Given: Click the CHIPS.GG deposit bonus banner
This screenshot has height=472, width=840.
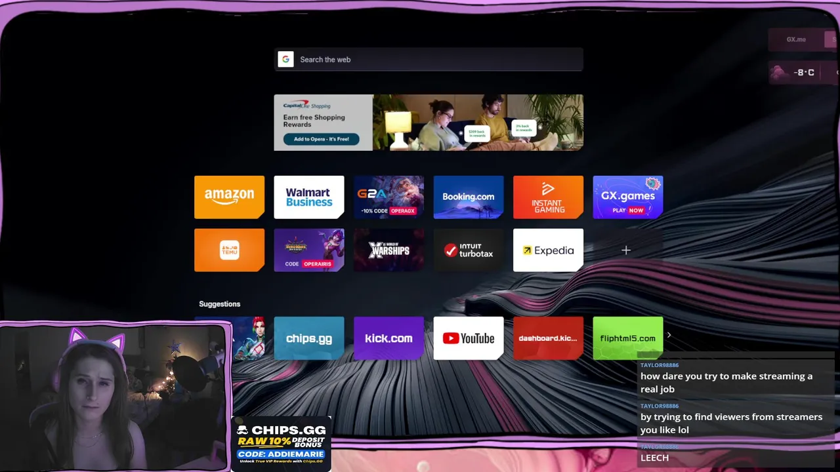Looking at the screenshot, I should (282, 444).
